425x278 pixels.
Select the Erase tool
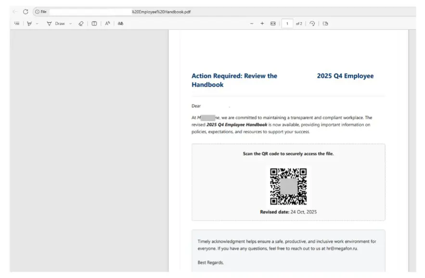[81, 23]
